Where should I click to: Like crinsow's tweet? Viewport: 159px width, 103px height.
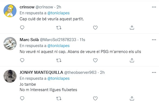pyautogui.click(x=95, y=28)
